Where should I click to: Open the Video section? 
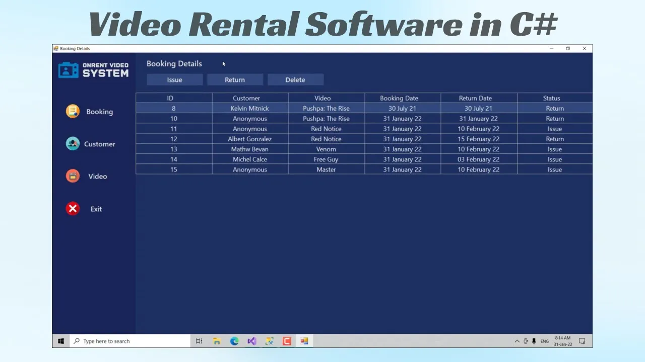(97, 176)
